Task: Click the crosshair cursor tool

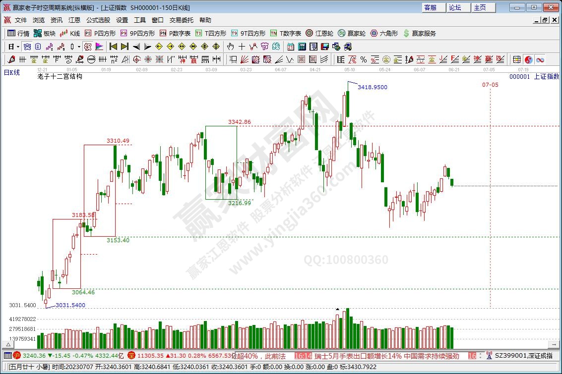Action: (x=242, y=47)
